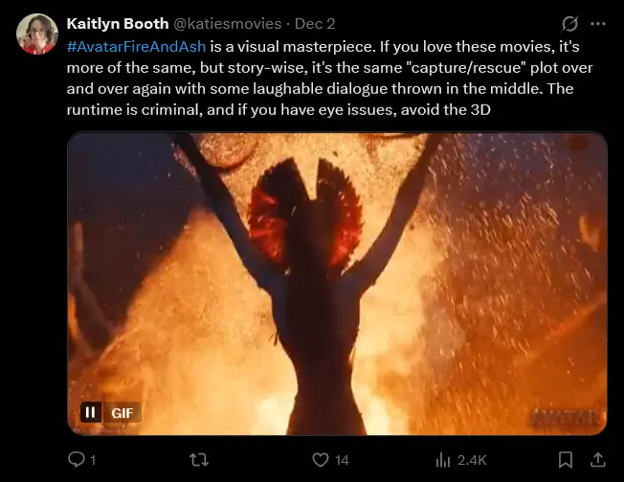This screenshot has width=624, height=482.
Task: Click the reply count 1
Action: (93, 461)
